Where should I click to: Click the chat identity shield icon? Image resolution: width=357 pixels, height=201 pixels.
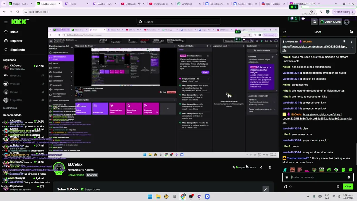[287, 177]
